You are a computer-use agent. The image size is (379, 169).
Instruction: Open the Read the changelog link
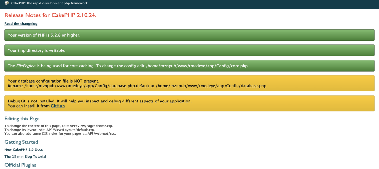point(21,24)
